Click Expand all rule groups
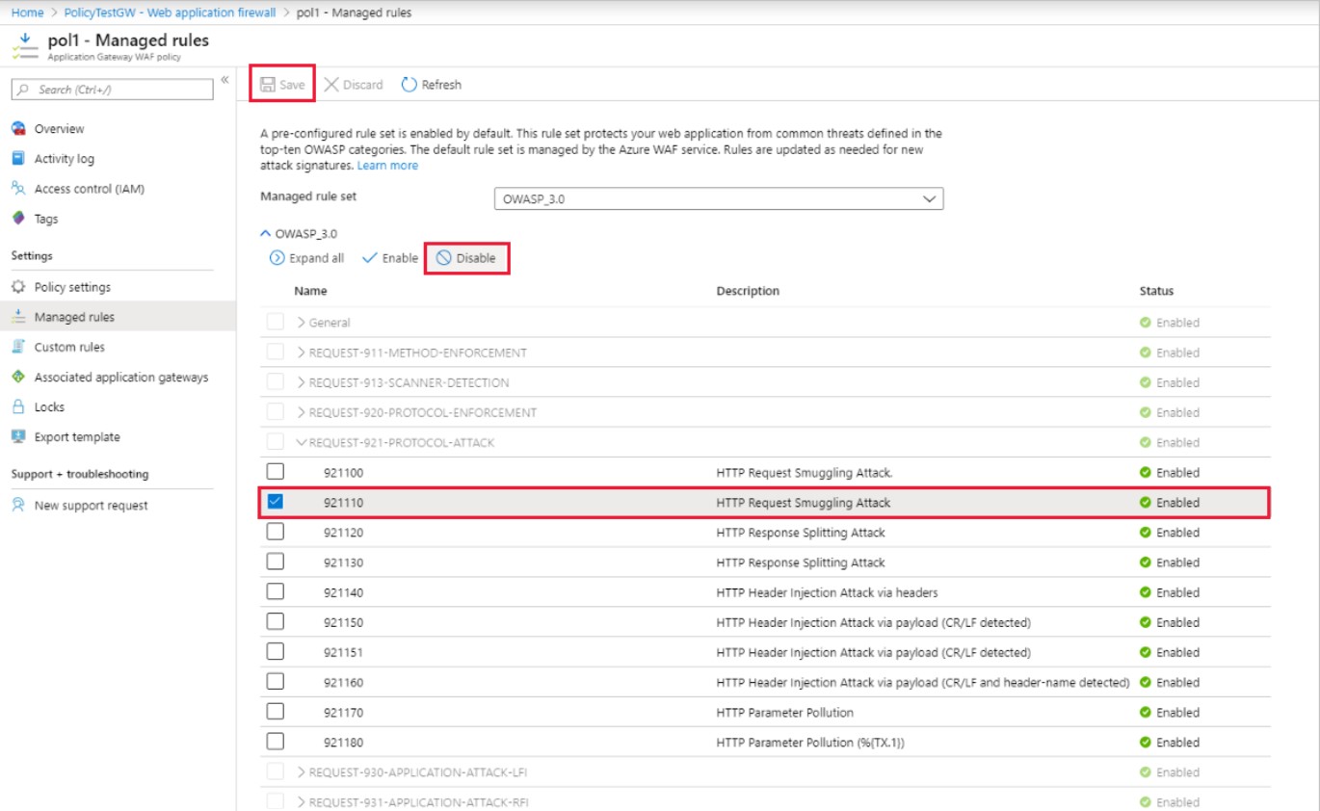The height and width of the screenshot is (811, 1320). coord(306,258)
